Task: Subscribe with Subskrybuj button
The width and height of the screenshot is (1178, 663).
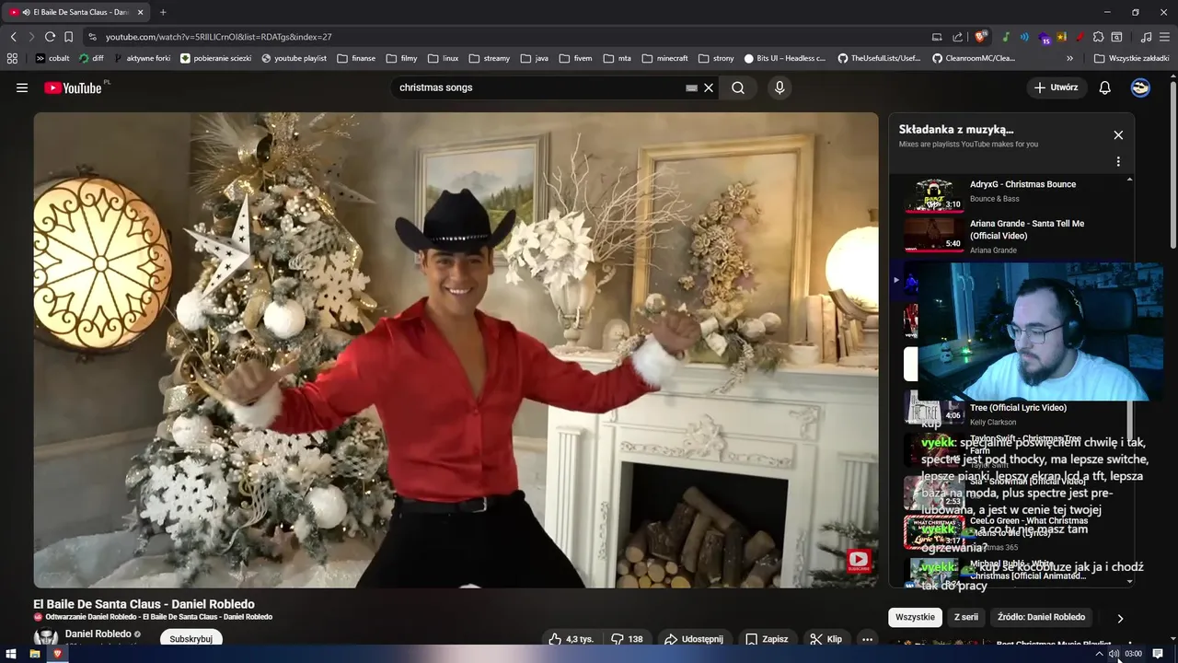Action: [191, 638]
